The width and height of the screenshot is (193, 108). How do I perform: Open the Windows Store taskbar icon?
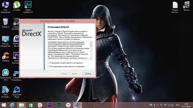click(31, 105)
